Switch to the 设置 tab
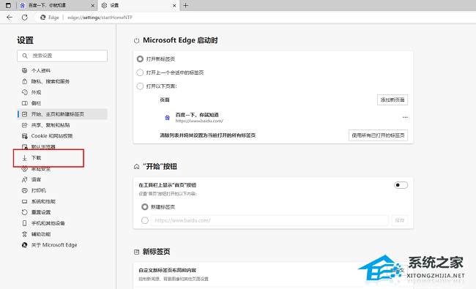 coord(138,5)
